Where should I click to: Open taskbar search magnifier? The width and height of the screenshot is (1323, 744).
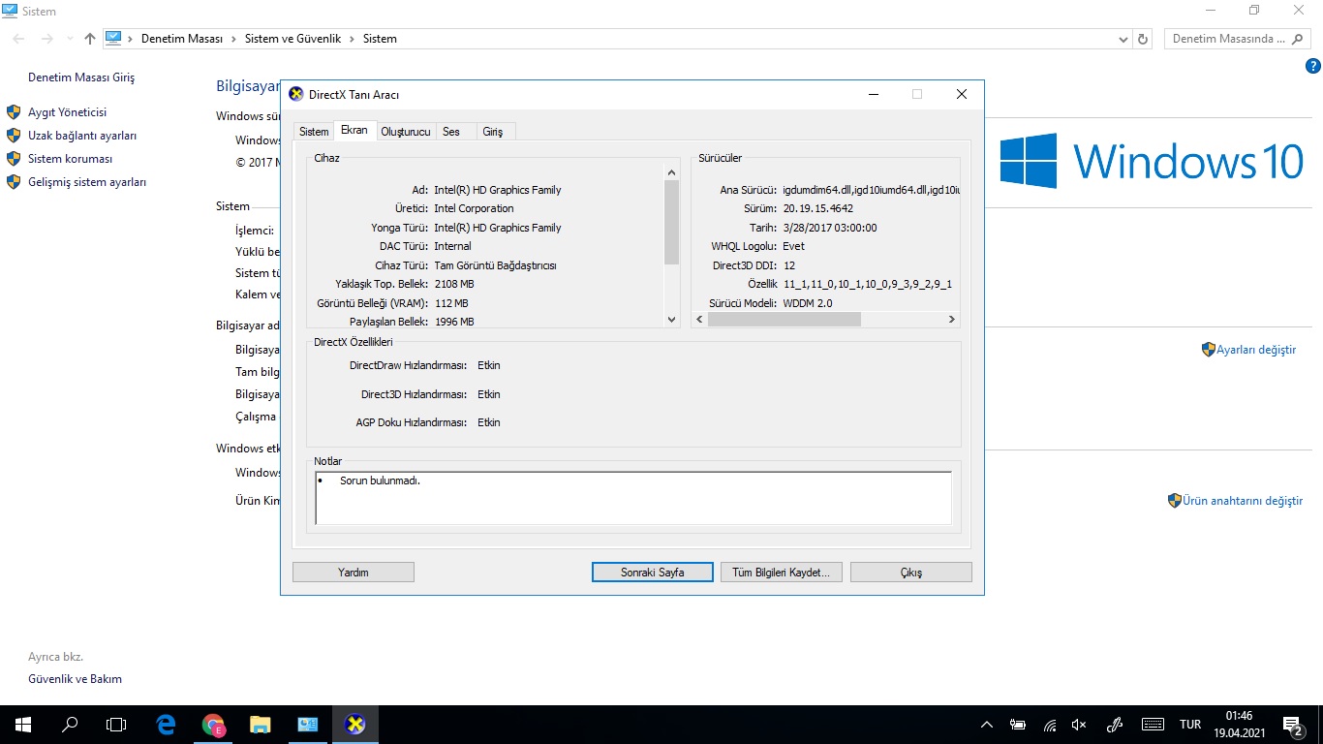click(x=70, y=724)
